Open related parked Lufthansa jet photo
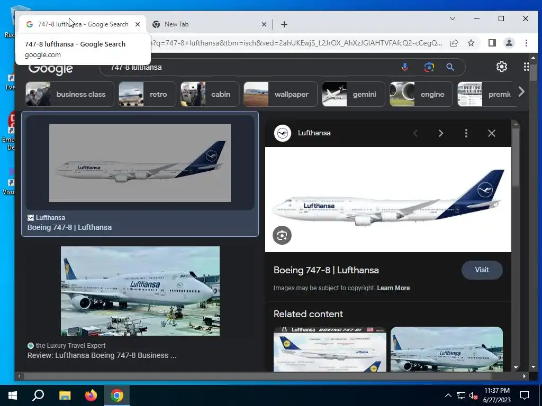Screen dimensions: 542x406 click(447, 349)
